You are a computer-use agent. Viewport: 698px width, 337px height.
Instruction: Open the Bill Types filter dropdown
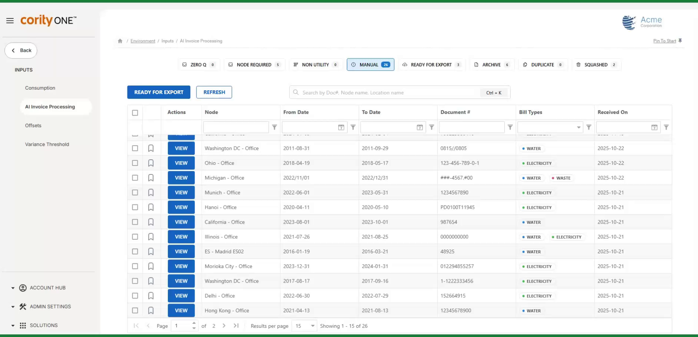tap(578, 127)
